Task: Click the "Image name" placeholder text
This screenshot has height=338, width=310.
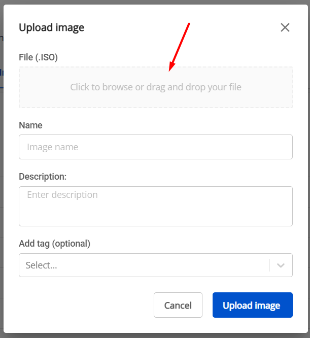Action: click(x=53, y=147)
